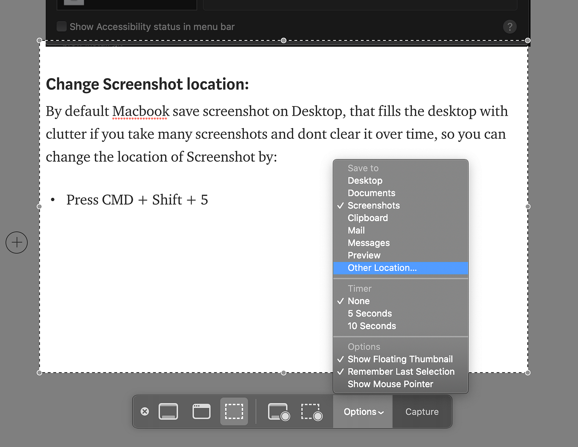
Task: Click the circular plus icon on the left
Action: pos(16,242)
